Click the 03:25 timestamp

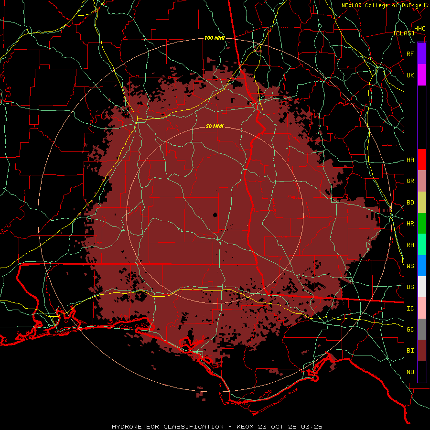click(311, 427)
